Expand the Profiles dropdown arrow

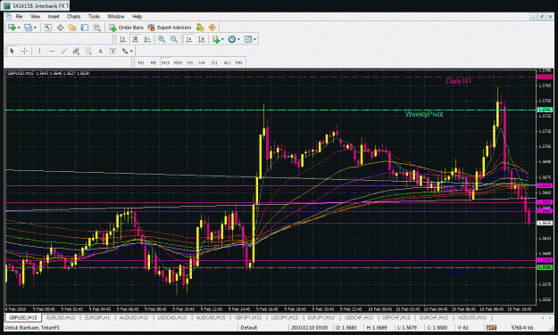coord(35,28)
